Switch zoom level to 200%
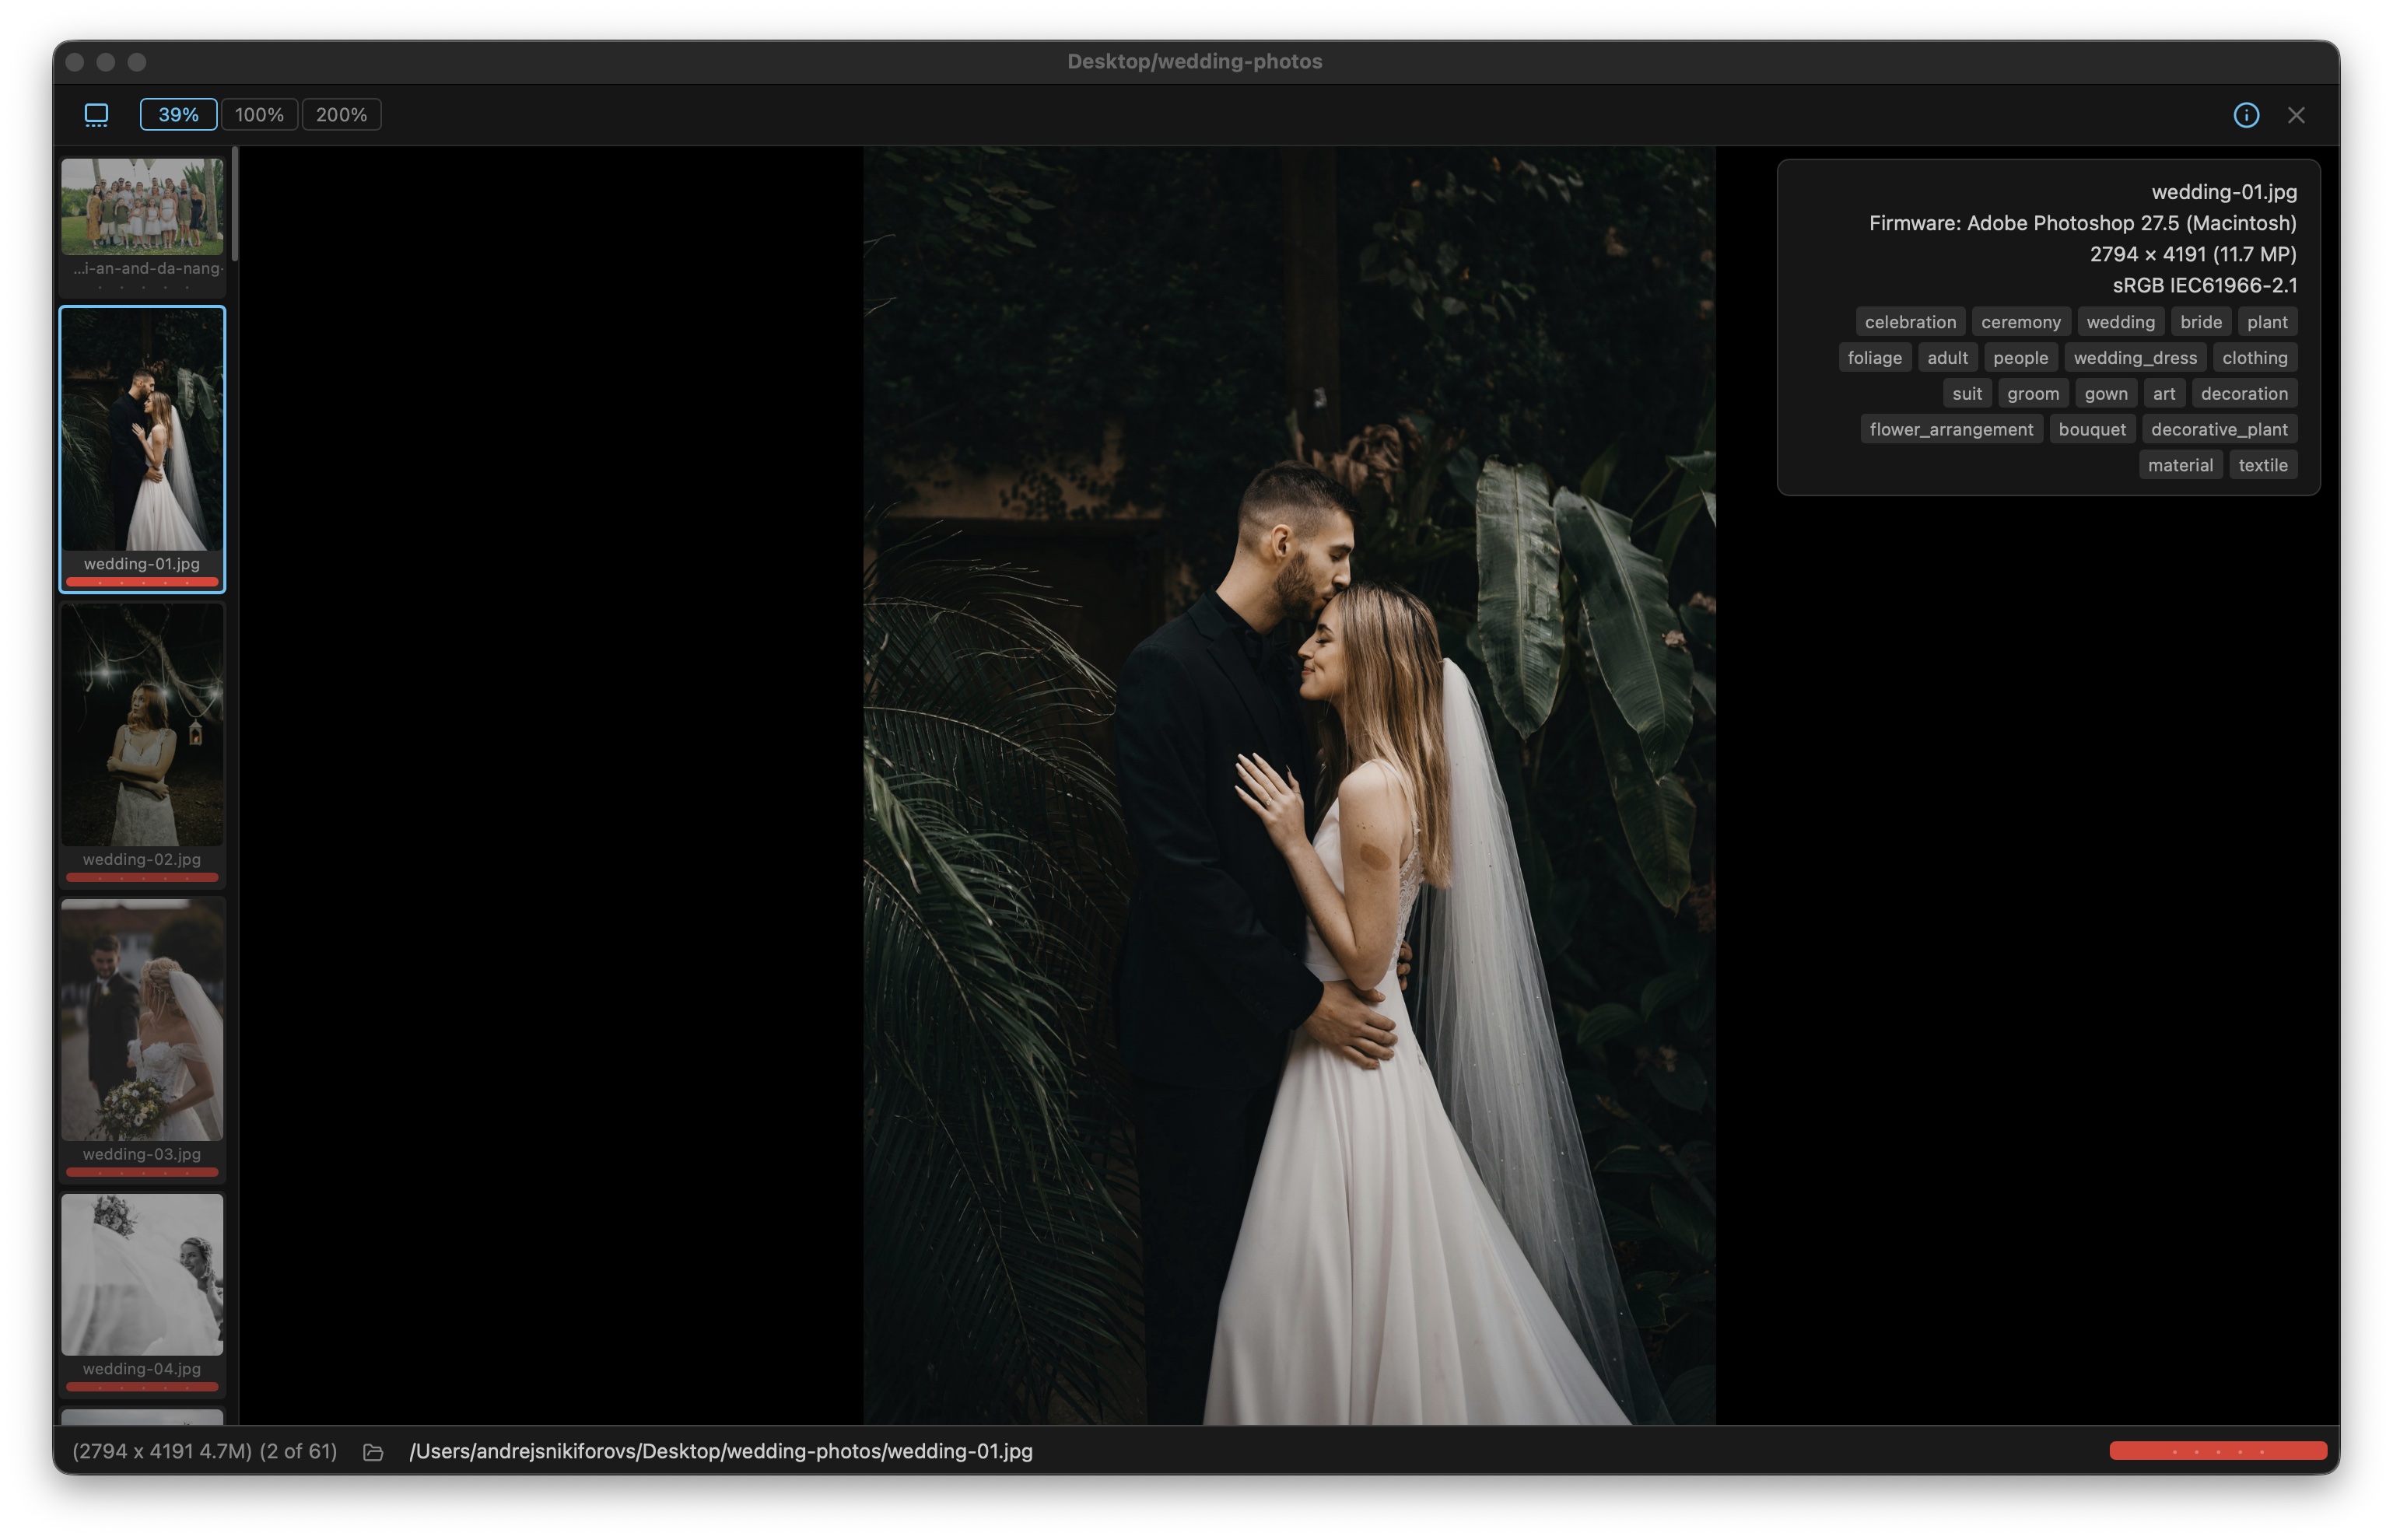This screenshot has width=2393, height=1540. click(x=341, y=115)
